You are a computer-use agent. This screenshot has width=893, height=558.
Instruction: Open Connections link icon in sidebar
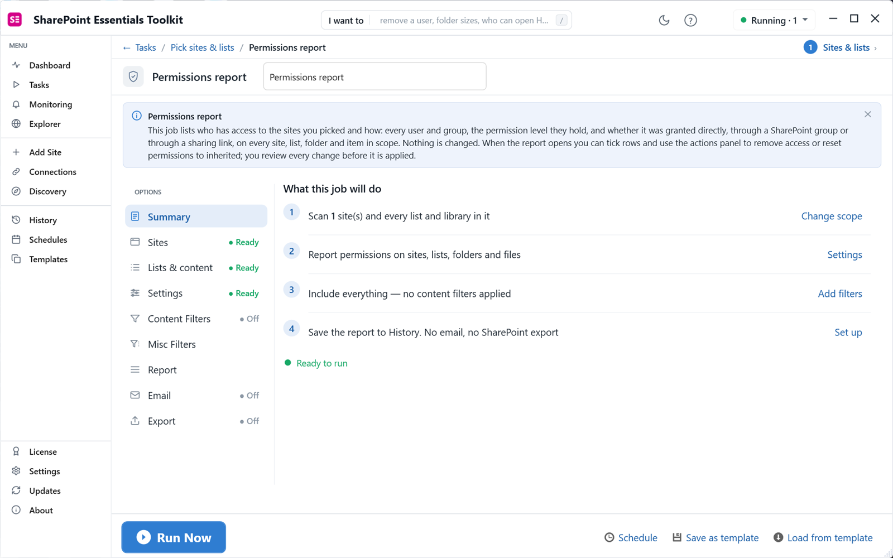point(16,172)
